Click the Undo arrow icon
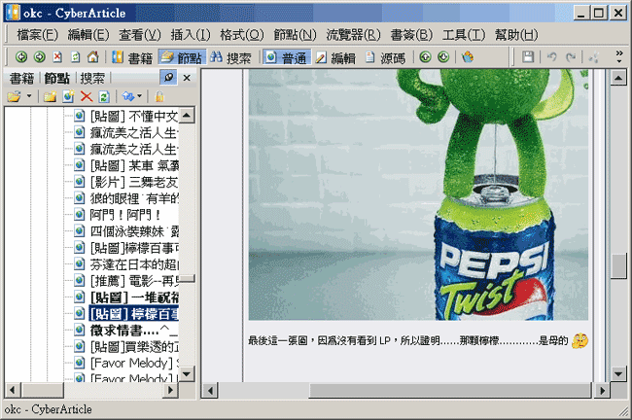 552,57
